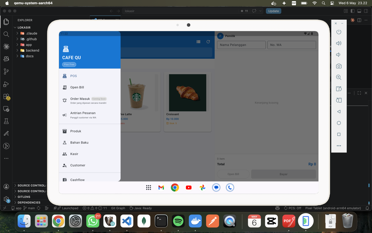The height and width of the screenshot is (233, 372).
Task: Select Order Masuk drawer entry
Action: pos(90,100)
